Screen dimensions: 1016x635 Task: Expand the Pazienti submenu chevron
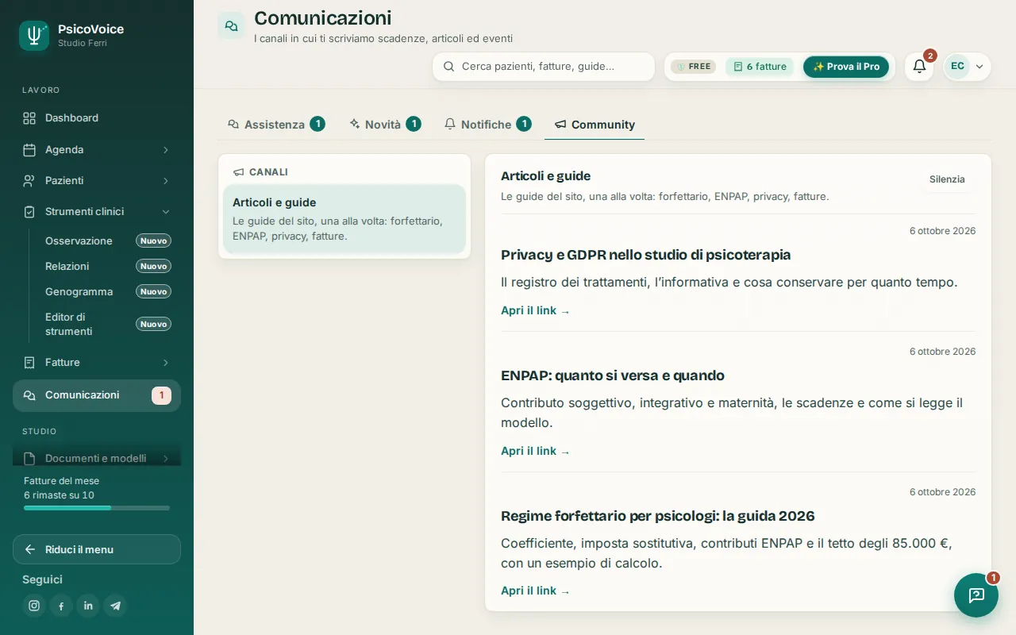click(x=165, y=181)
